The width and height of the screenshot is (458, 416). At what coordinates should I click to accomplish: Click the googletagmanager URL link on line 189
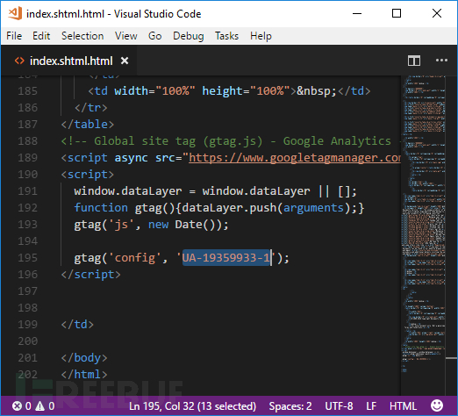[295, 158]
